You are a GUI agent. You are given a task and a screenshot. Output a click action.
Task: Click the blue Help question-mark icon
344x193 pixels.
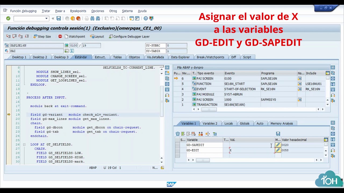[x=146, y=18]
